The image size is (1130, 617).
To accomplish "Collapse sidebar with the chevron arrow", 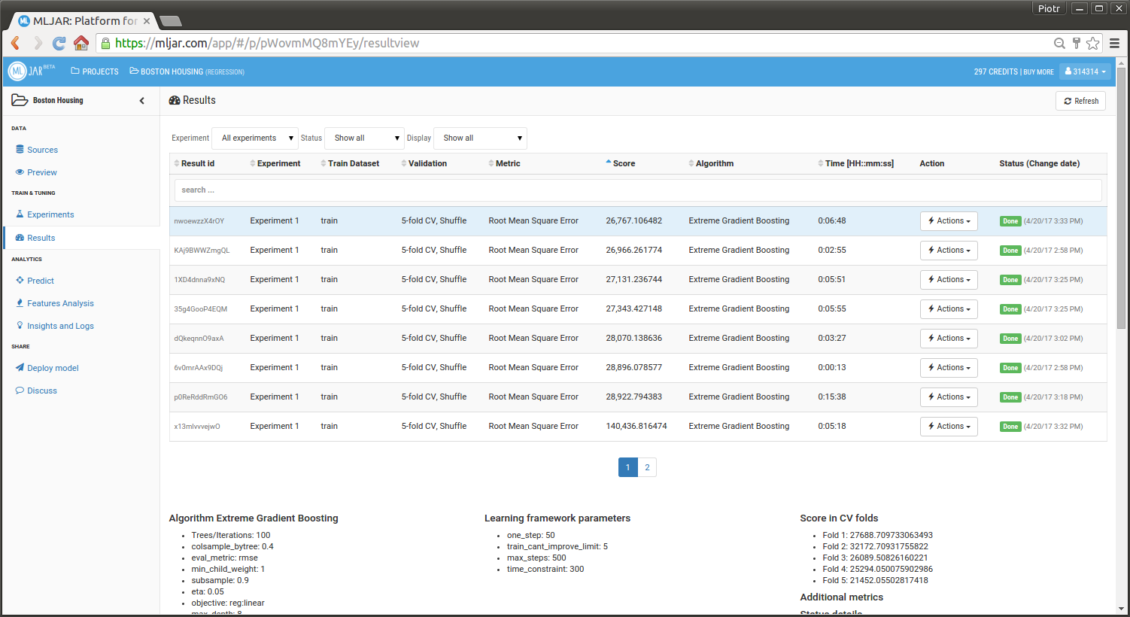I will [x=142, y=101].
